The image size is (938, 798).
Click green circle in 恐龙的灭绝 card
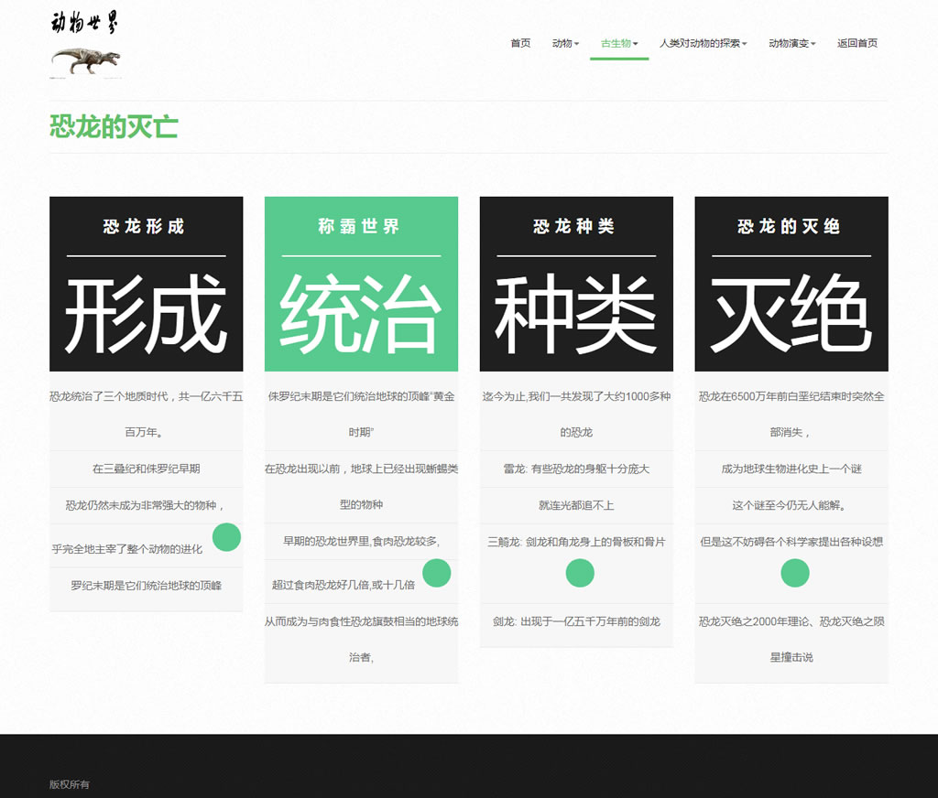(794, 573)
